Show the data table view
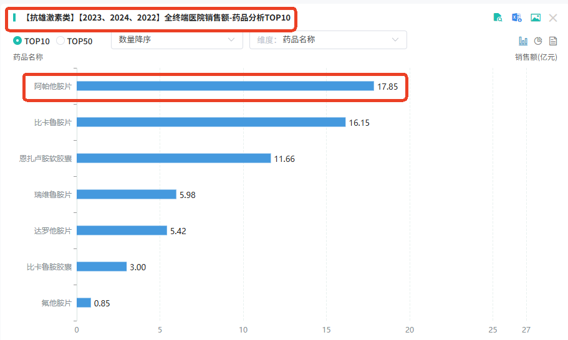 (553, 41)
